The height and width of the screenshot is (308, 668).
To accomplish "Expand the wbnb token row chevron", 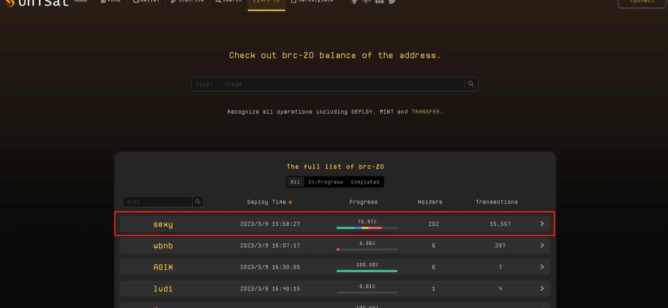I will [x=542, y=245].
